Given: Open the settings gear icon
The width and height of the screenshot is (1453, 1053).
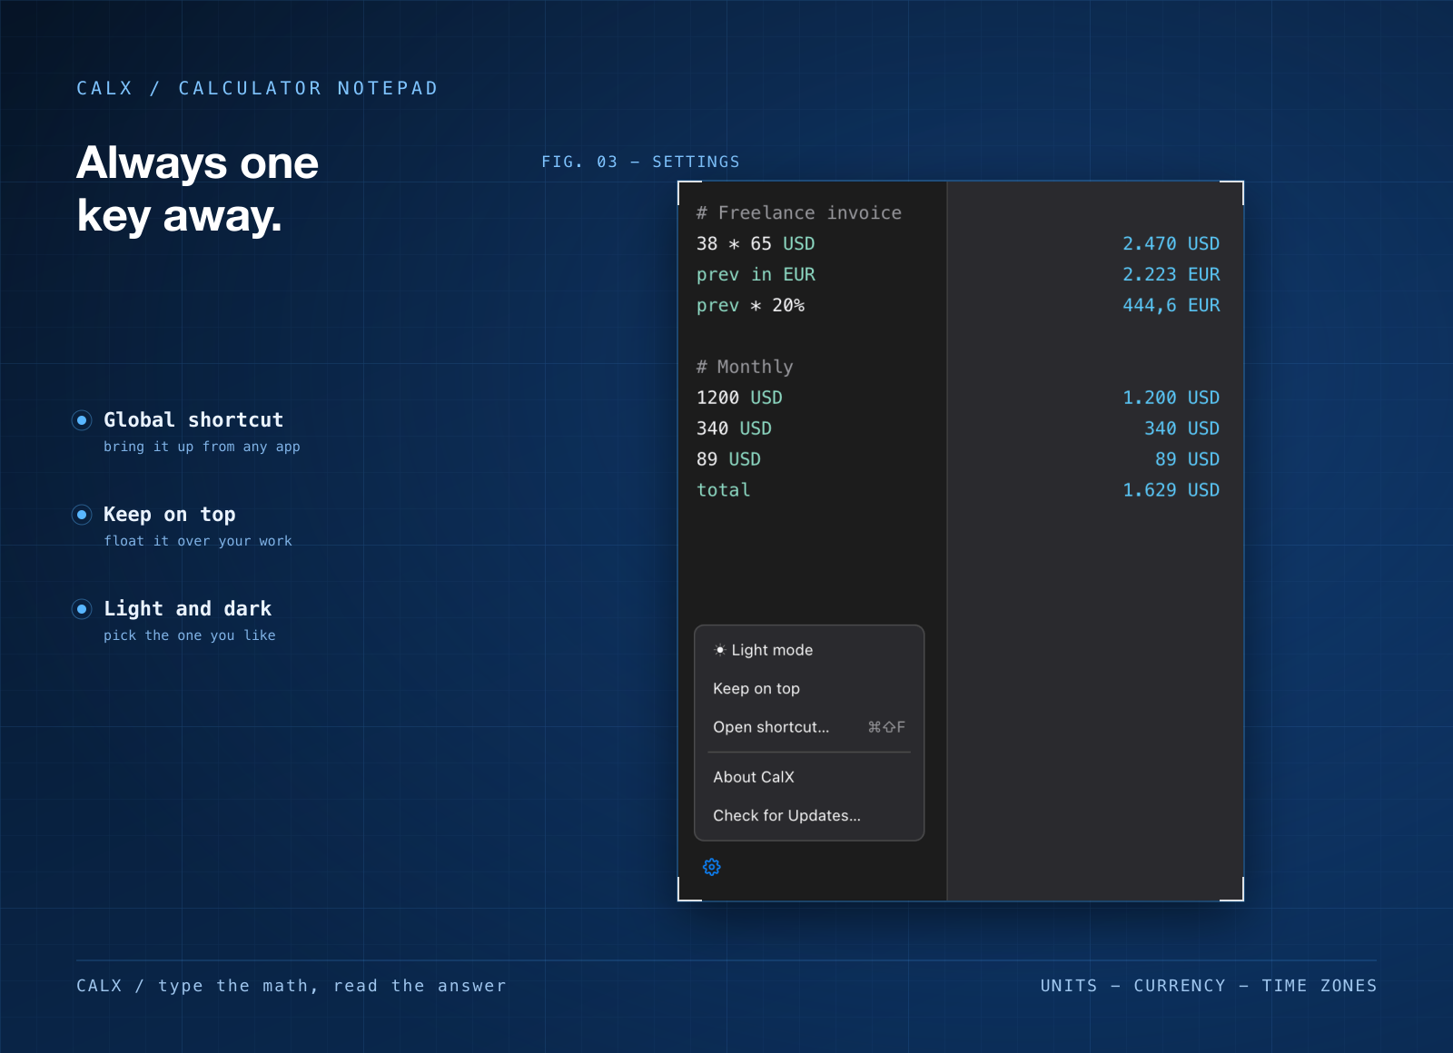Looking at the screenshot, I should 712,867.
